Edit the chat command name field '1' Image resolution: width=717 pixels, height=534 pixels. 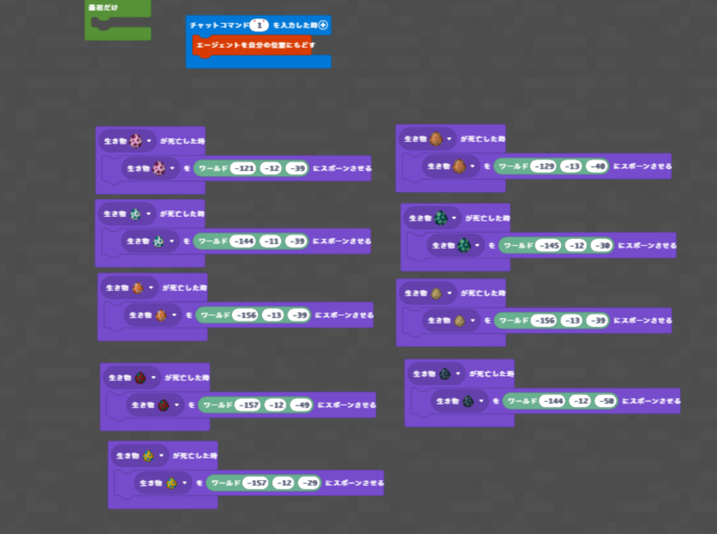[259, 25]
